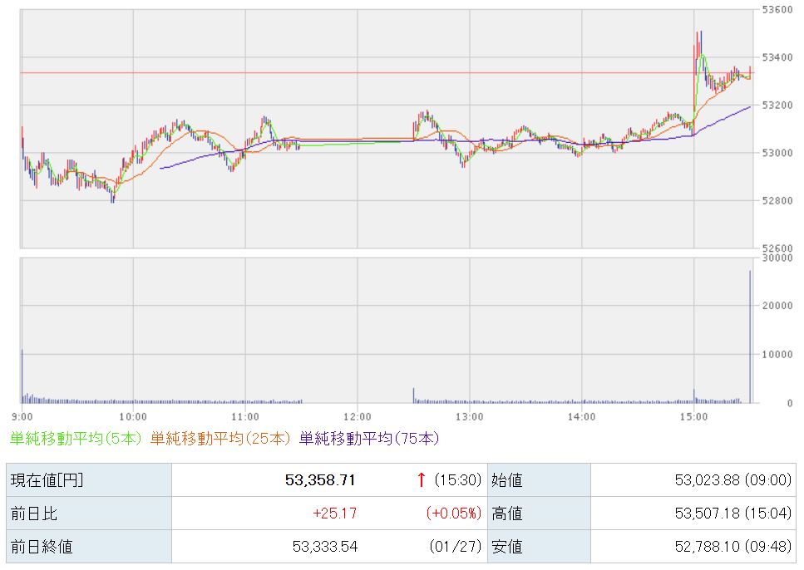804x570 pixels.
Task: Select the current value 53,358.71
Action: [x=320, y=480]
